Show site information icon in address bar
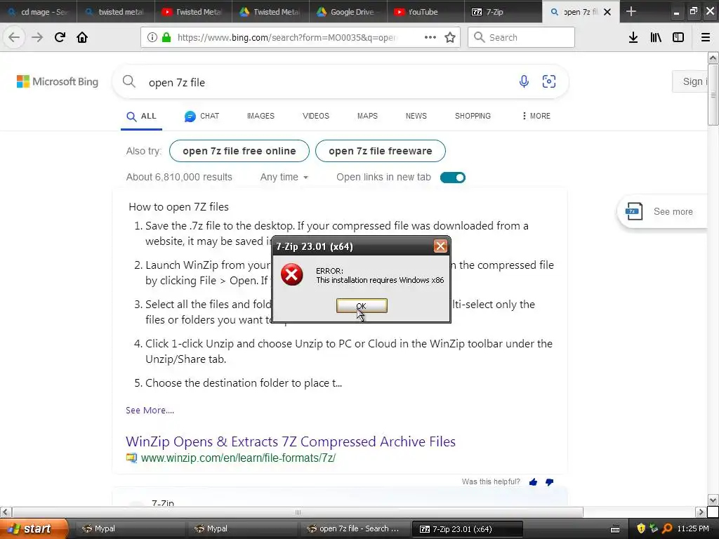Screen dimensions: 719x539 pyautogui.click(x=152, y=37)
